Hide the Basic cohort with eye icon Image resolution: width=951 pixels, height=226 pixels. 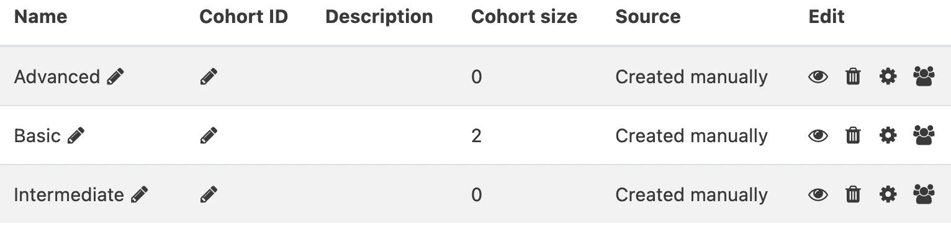(818, 136)
